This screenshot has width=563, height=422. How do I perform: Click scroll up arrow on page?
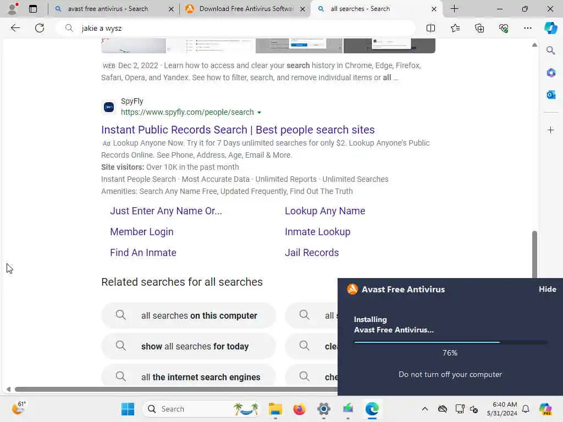pyautogui.click(x=534, y=45)
